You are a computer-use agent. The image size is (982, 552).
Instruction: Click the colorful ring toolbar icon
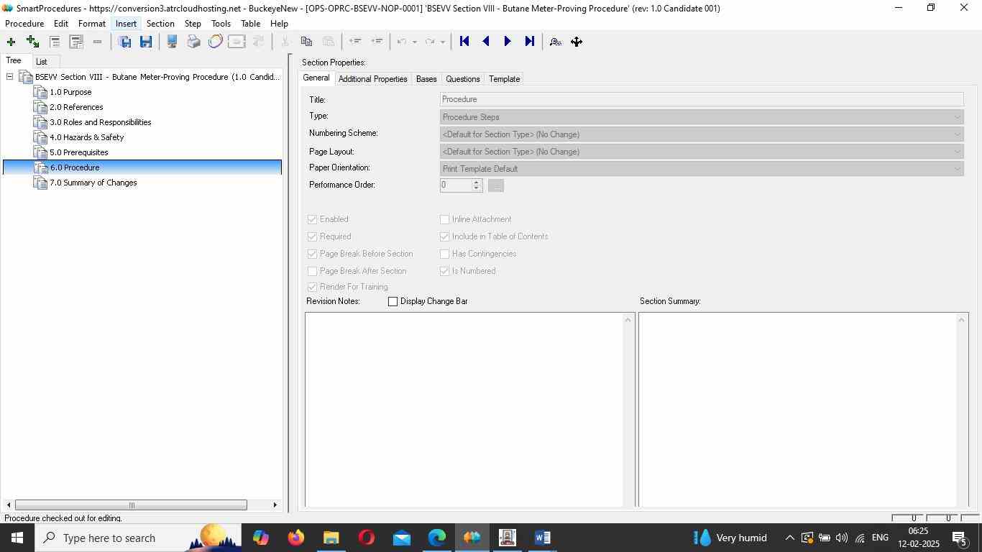(x=215, y=42)
